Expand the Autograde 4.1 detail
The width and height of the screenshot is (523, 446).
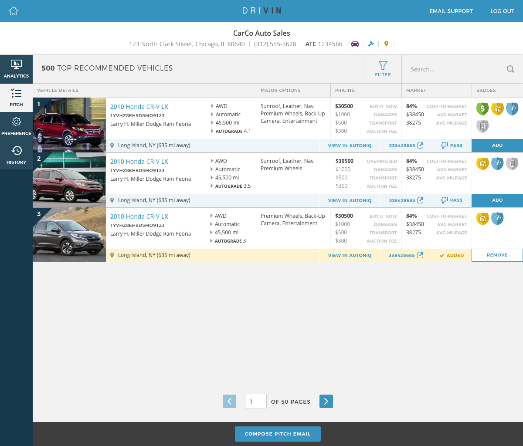click(x=231, y=131)
